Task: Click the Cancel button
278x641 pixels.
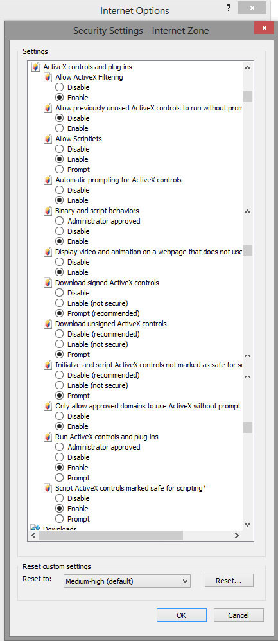Action: tap(238, 615)
